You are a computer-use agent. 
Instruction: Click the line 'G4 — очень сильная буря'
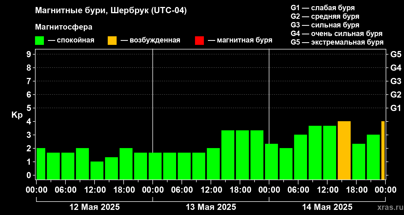[x=336, y=34]
